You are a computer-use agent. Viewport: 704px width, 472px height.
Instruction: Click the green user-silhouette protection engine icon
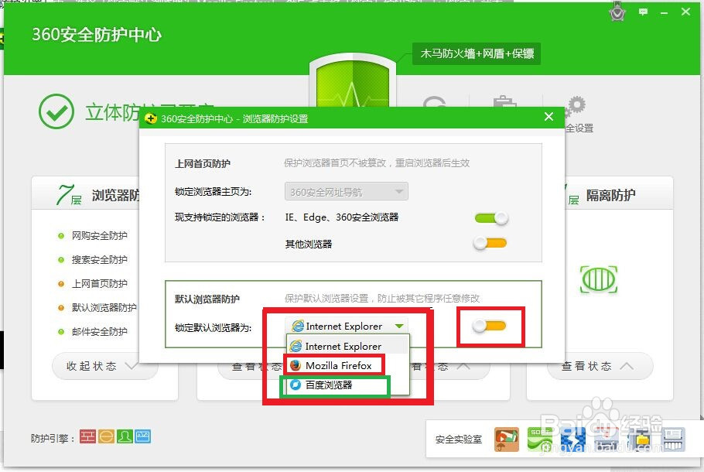[125, 436]
